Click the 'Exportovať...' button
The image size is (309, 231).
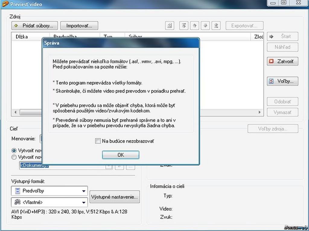click(x=244, y=26)
